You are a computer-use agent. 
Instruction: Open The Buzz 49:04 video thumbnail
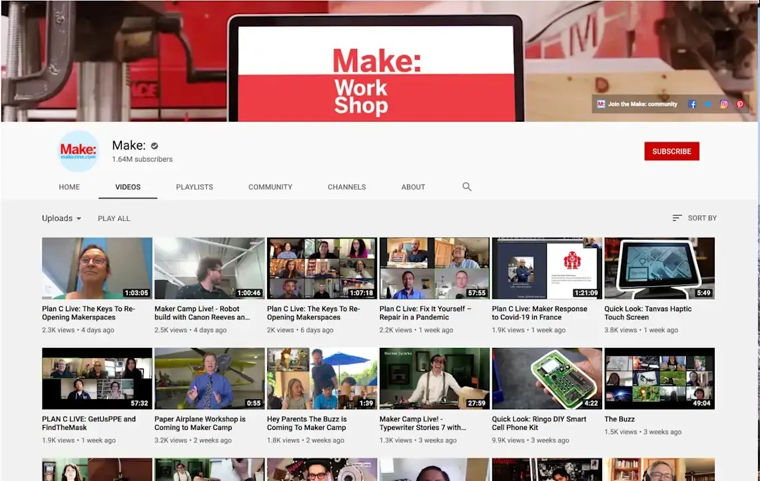tap(659, 379)
